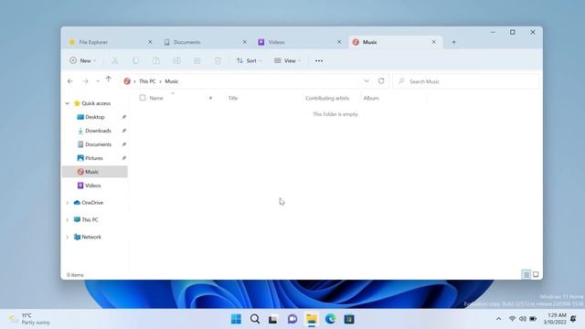
Task: Sort by Contributing artists column header
Action: click(x=327, y=98)
